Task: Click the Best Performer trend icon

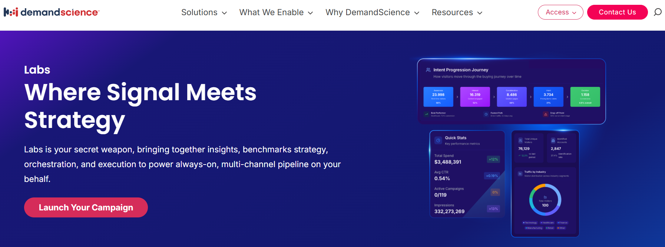Action: [427, 114]
